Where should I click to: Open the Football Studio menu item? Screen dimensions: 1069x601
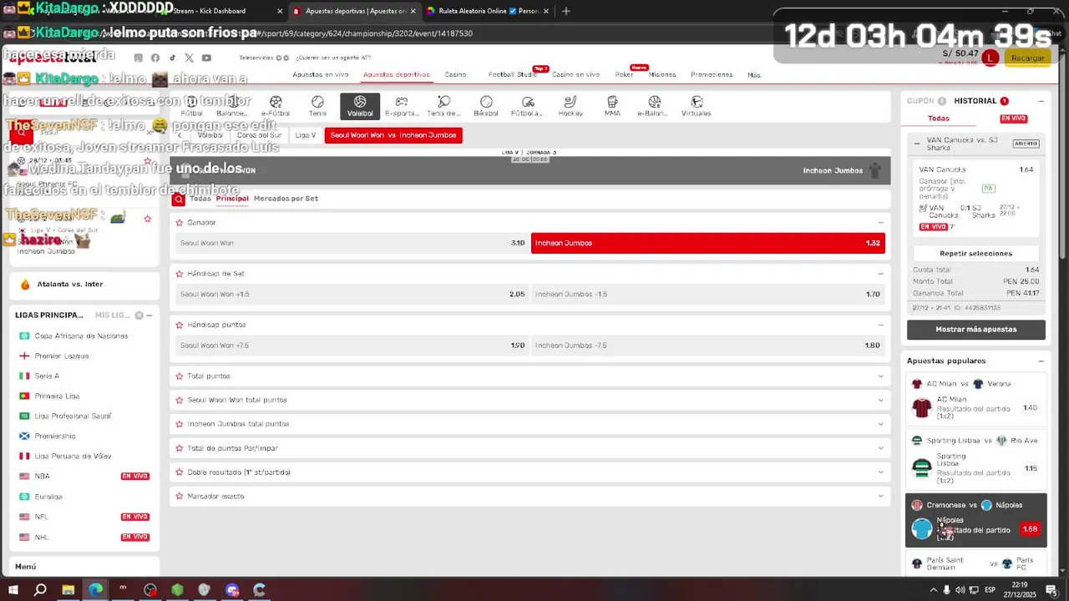pyautogui.click(x=513, y=75)
